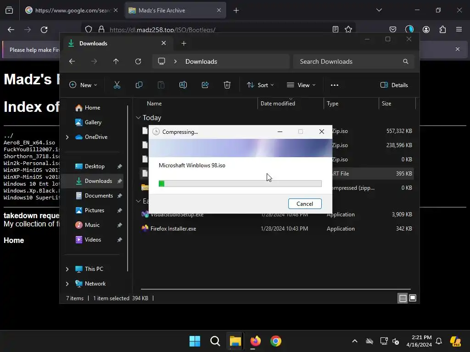Refresh the Downloads folder view
This screenshot has width=470, height=352.
tap(138, 61)
